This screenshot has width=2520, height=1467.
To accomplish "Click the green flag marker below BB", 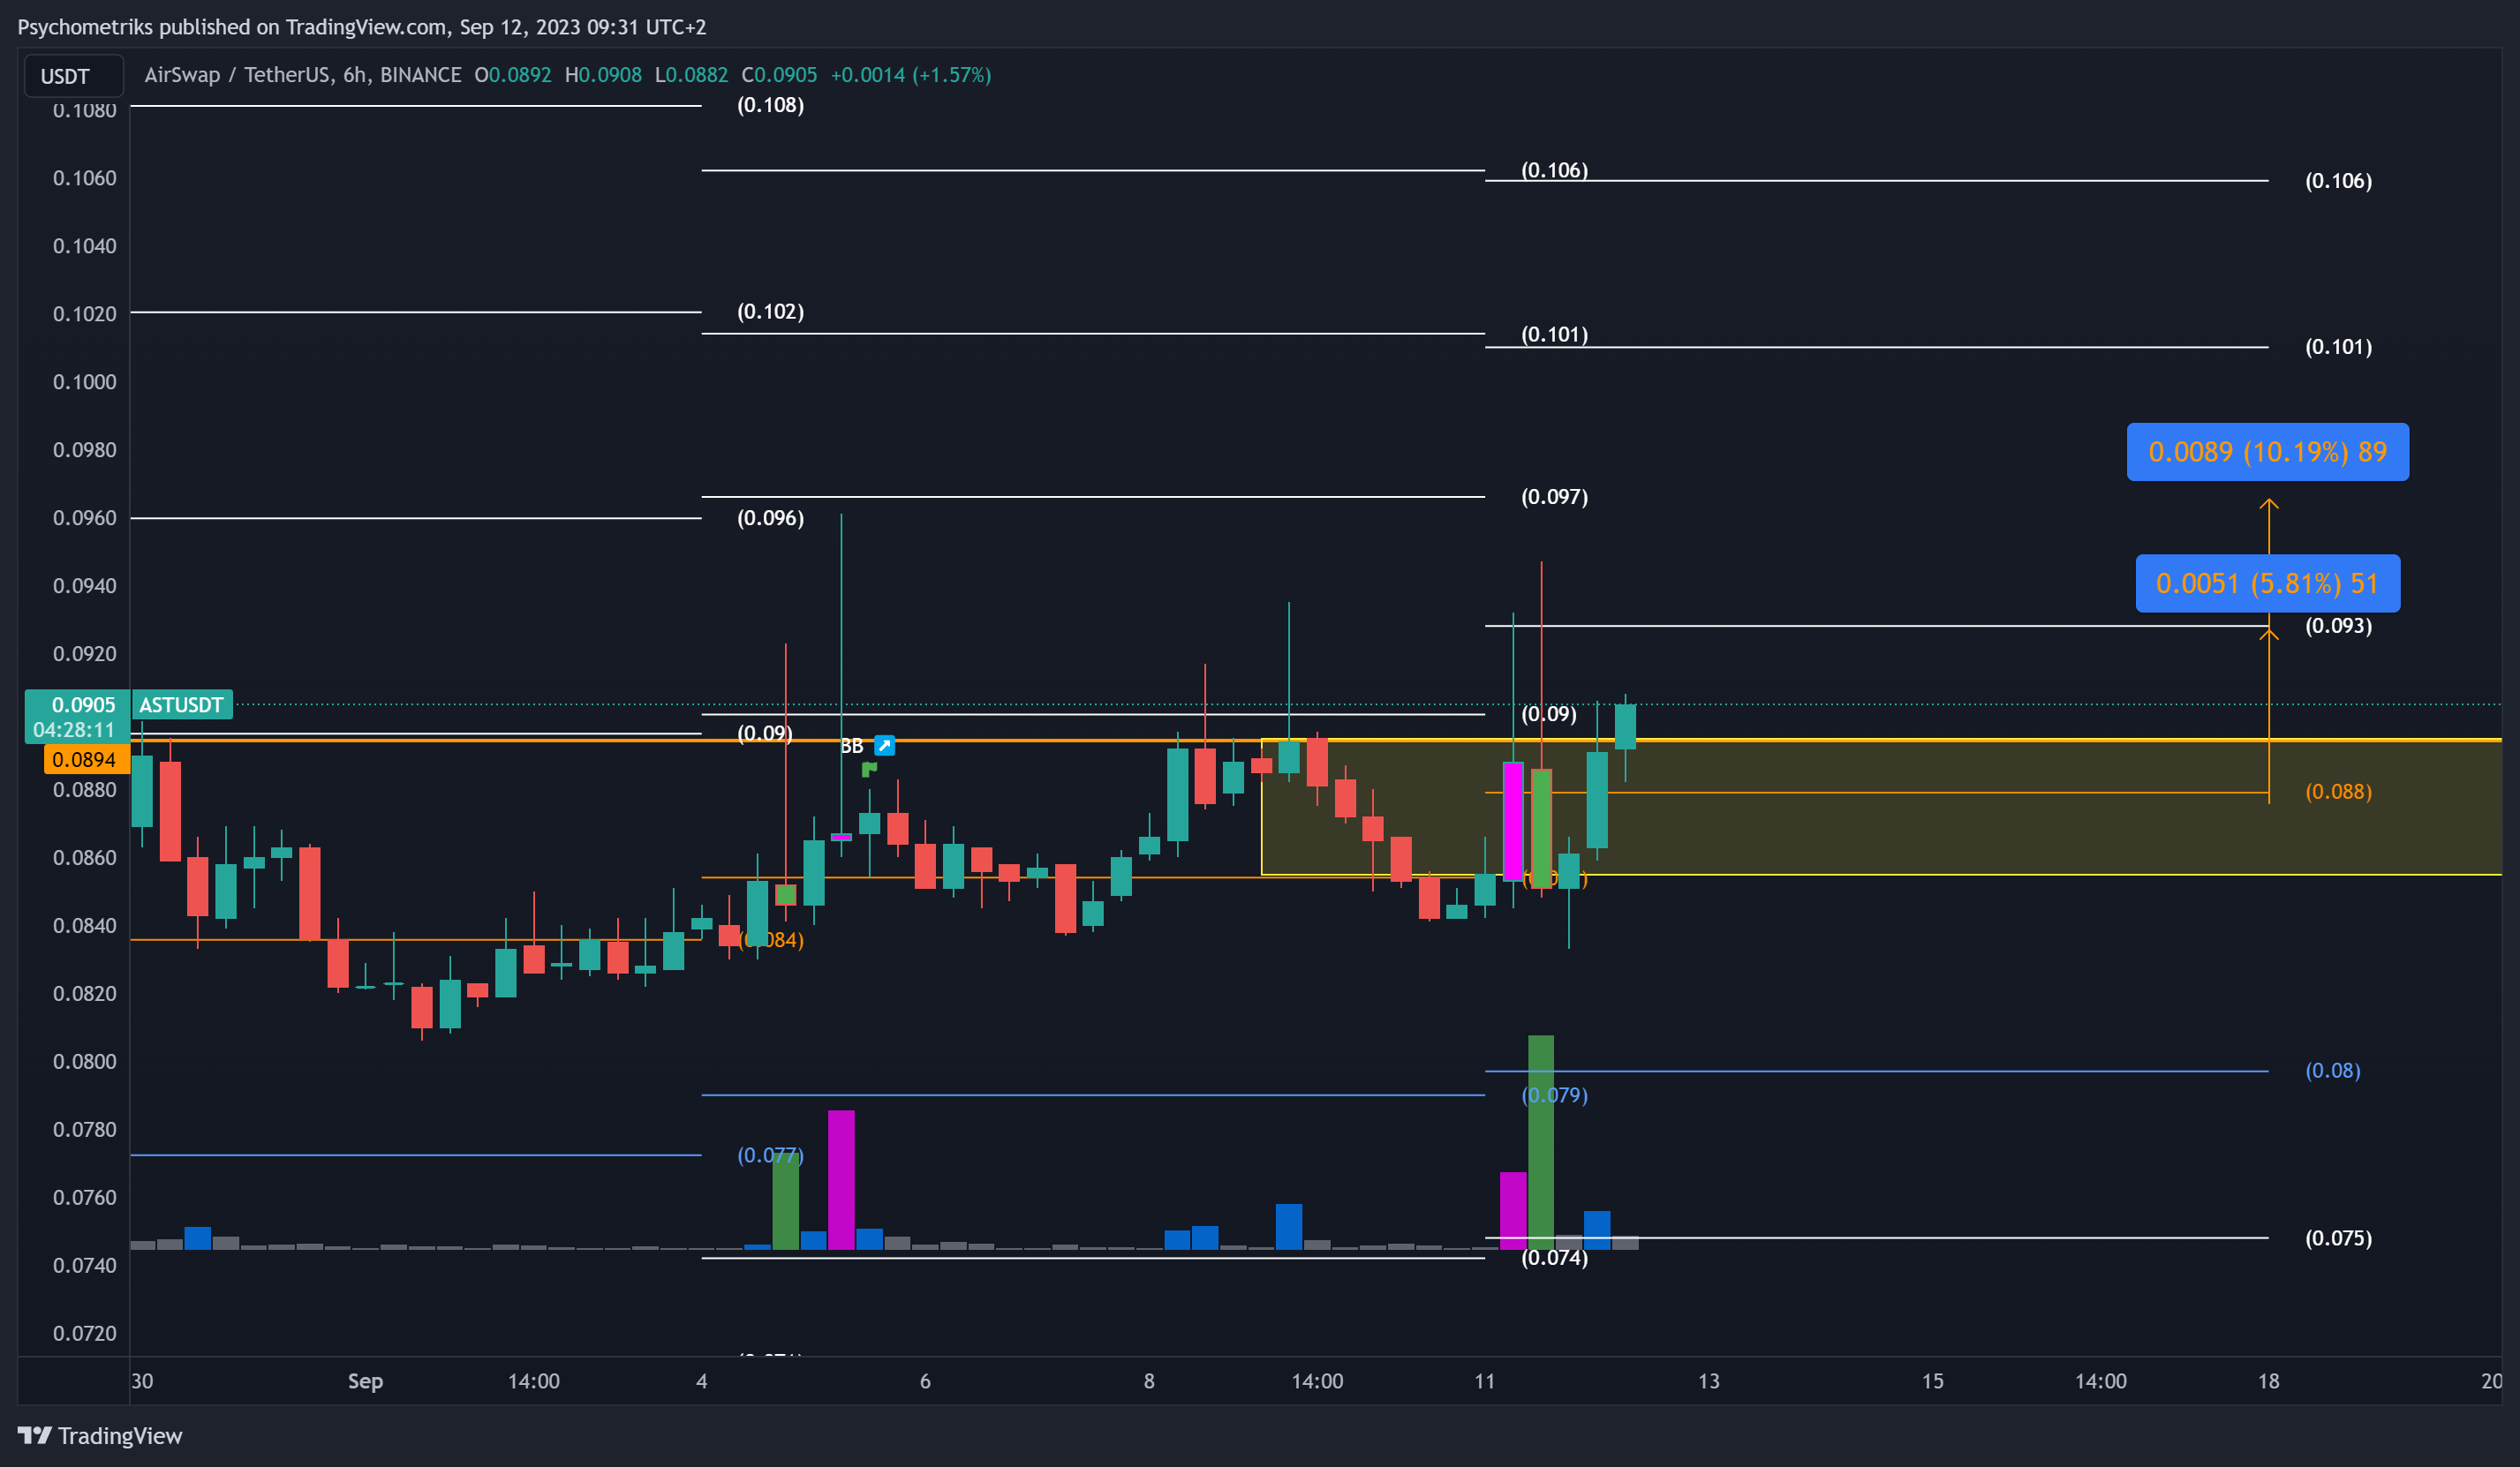I will pyautogui.click(x=869, y=768).
